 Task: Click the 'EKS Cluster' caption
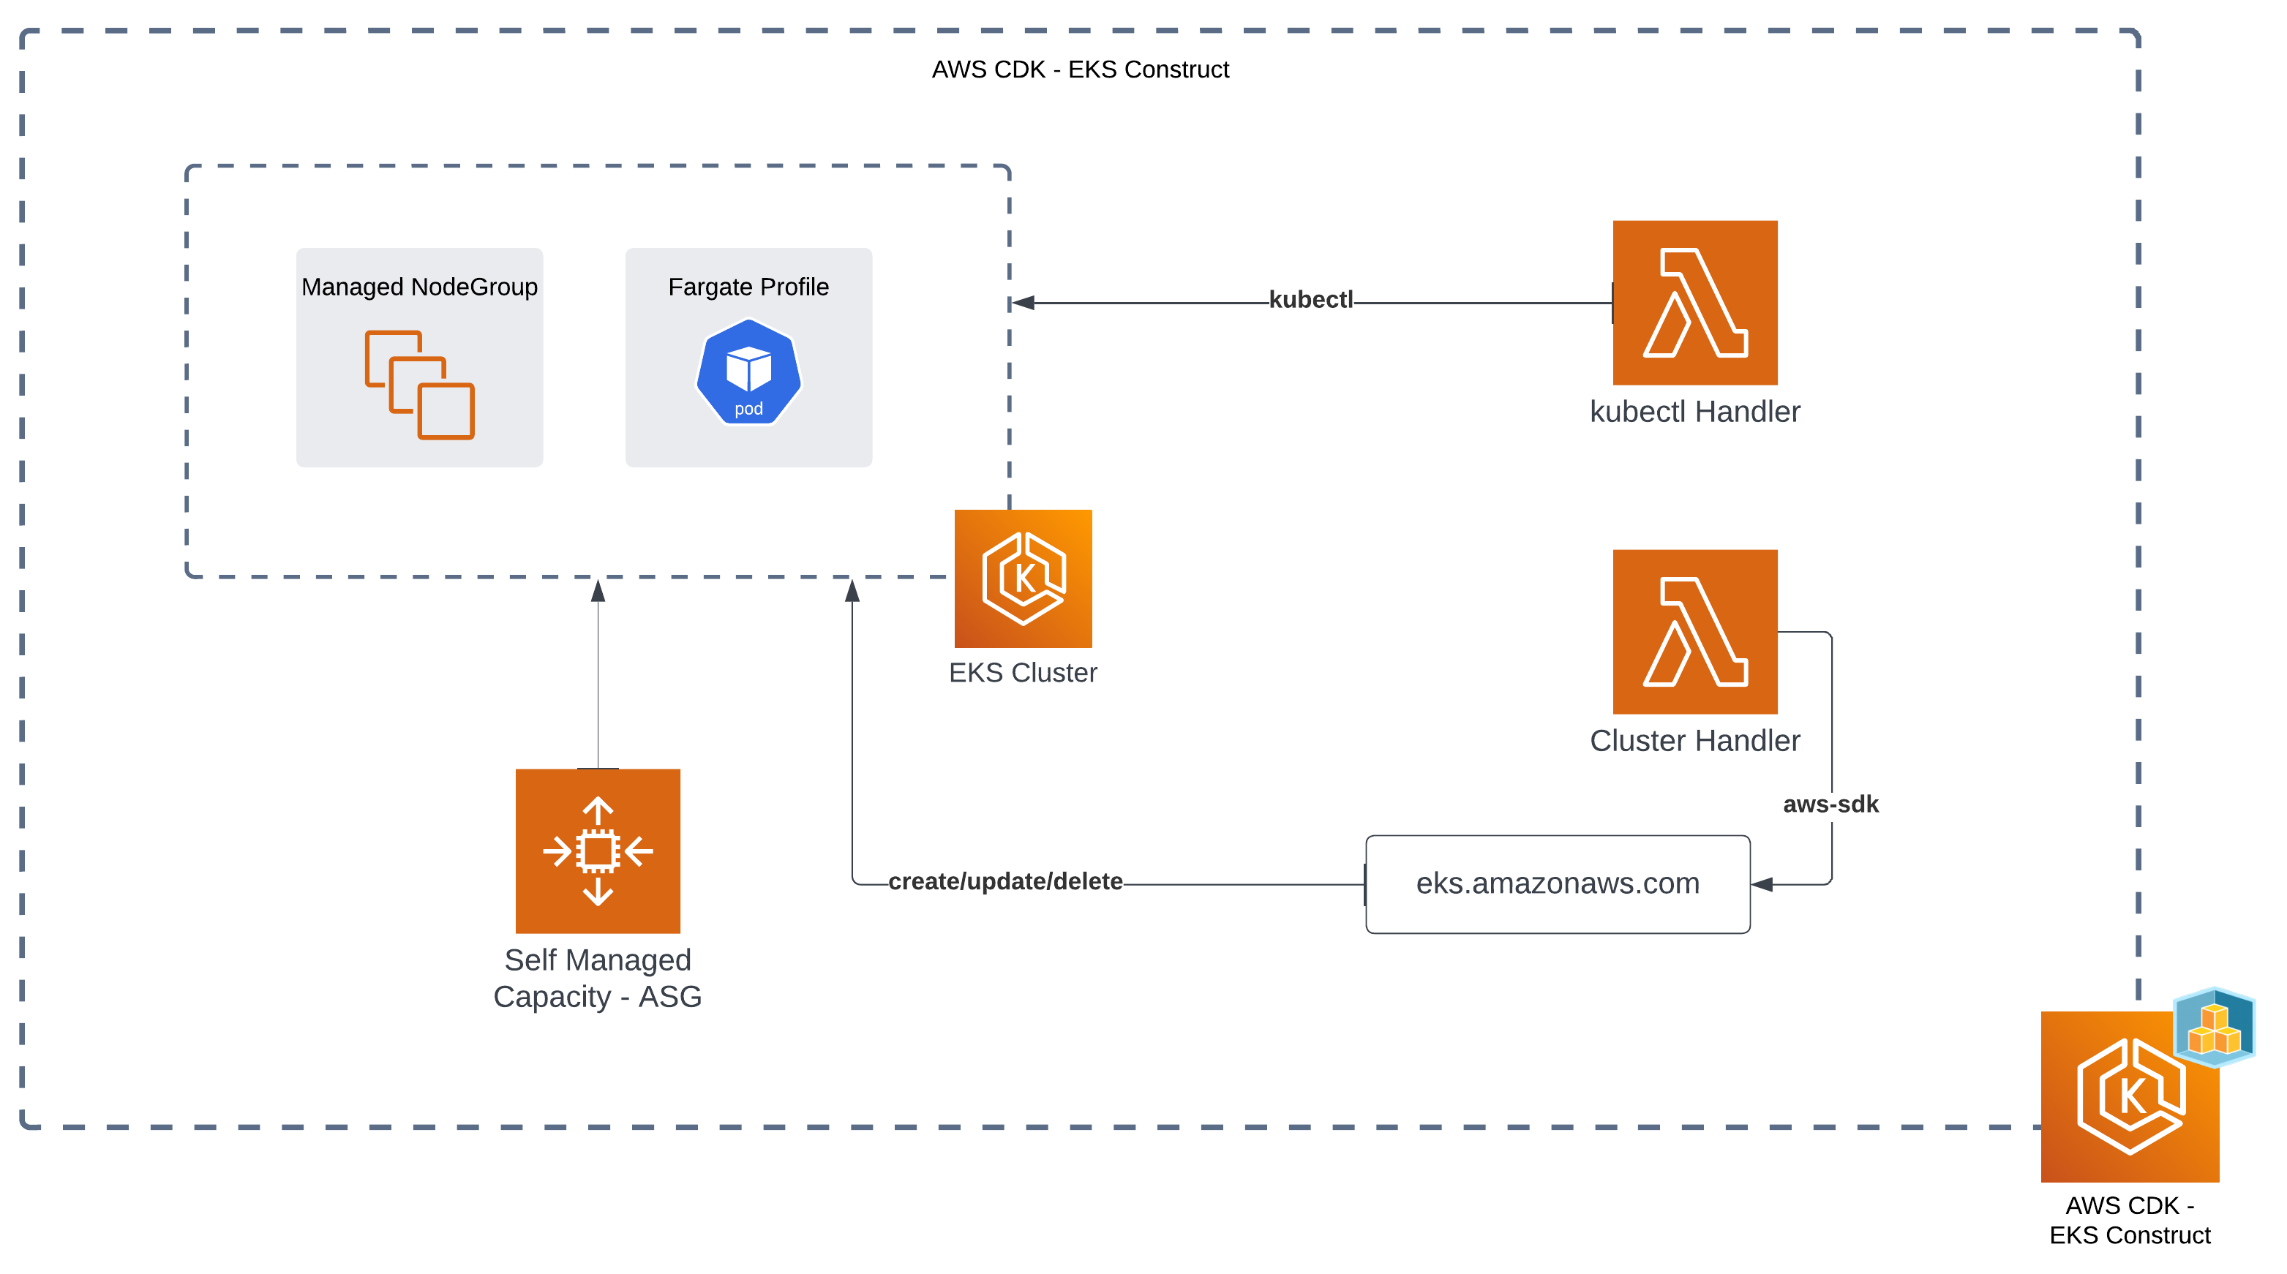click(x=1023, y=673)
